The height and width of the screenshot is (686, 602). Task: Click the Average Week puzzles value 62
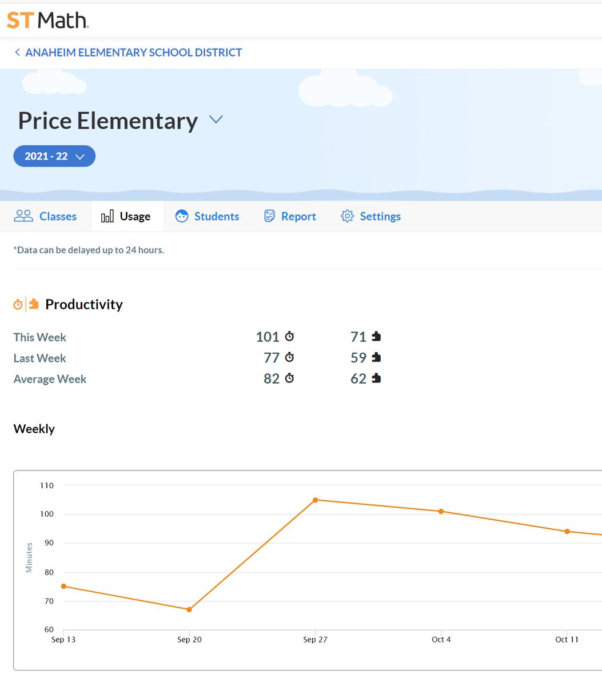click(358, 378)
